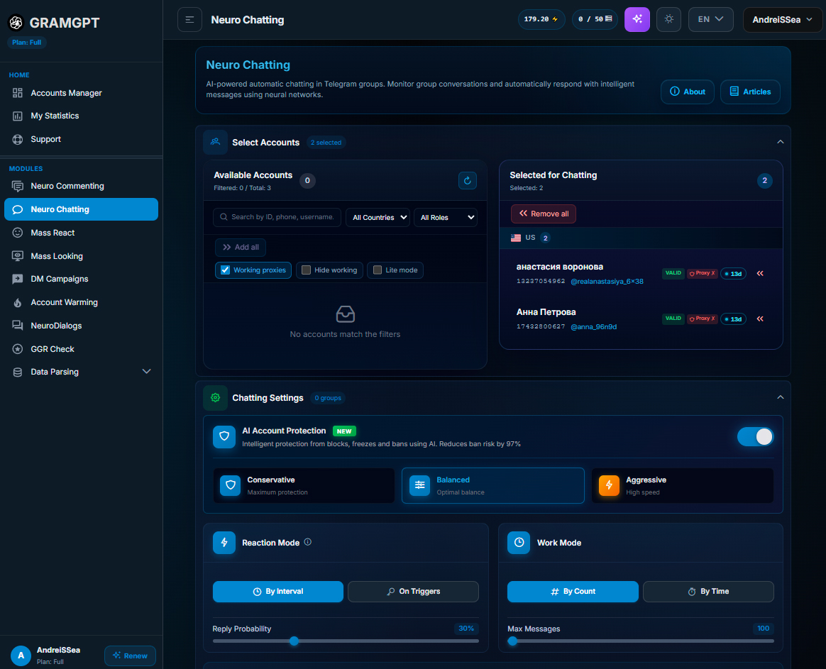Click the Remove all button
The width and height of the screenshot is (826, 669).
(543, 214)
